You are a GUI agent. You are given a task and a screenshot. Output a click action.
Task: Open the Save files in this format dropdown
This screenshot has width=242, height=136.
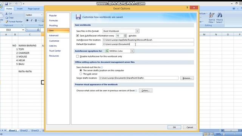pos(137,31)
